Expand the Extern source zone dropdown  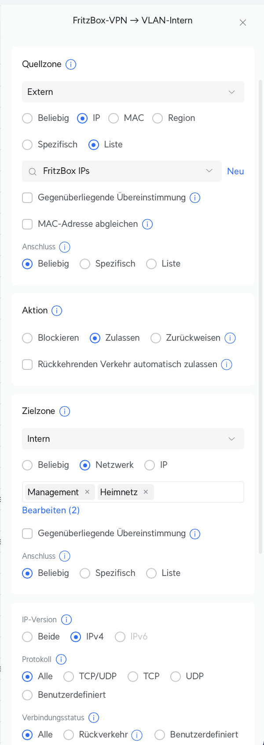click(133, 92)
